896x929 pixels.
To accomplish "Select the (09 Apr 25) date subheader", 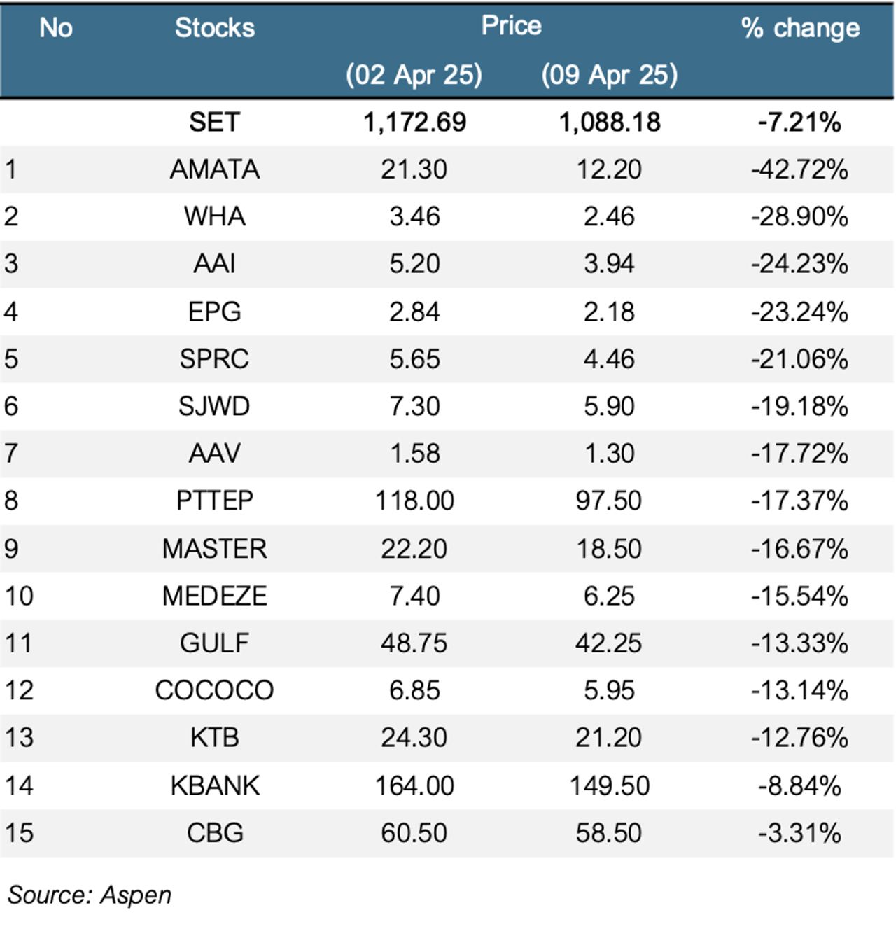I will coord(609,74).
